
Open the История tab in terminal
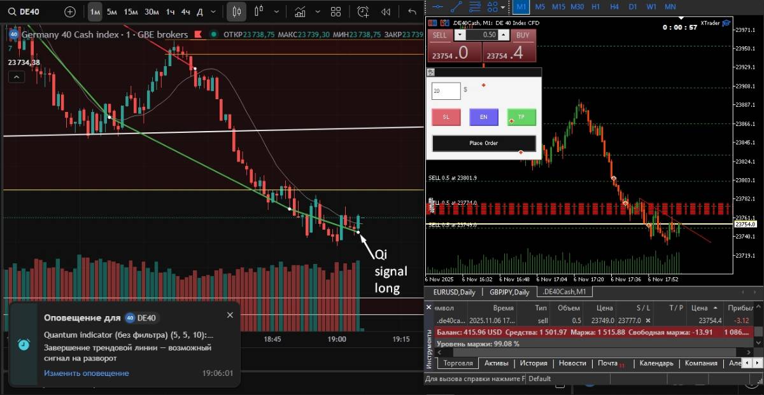coord(533,363)
